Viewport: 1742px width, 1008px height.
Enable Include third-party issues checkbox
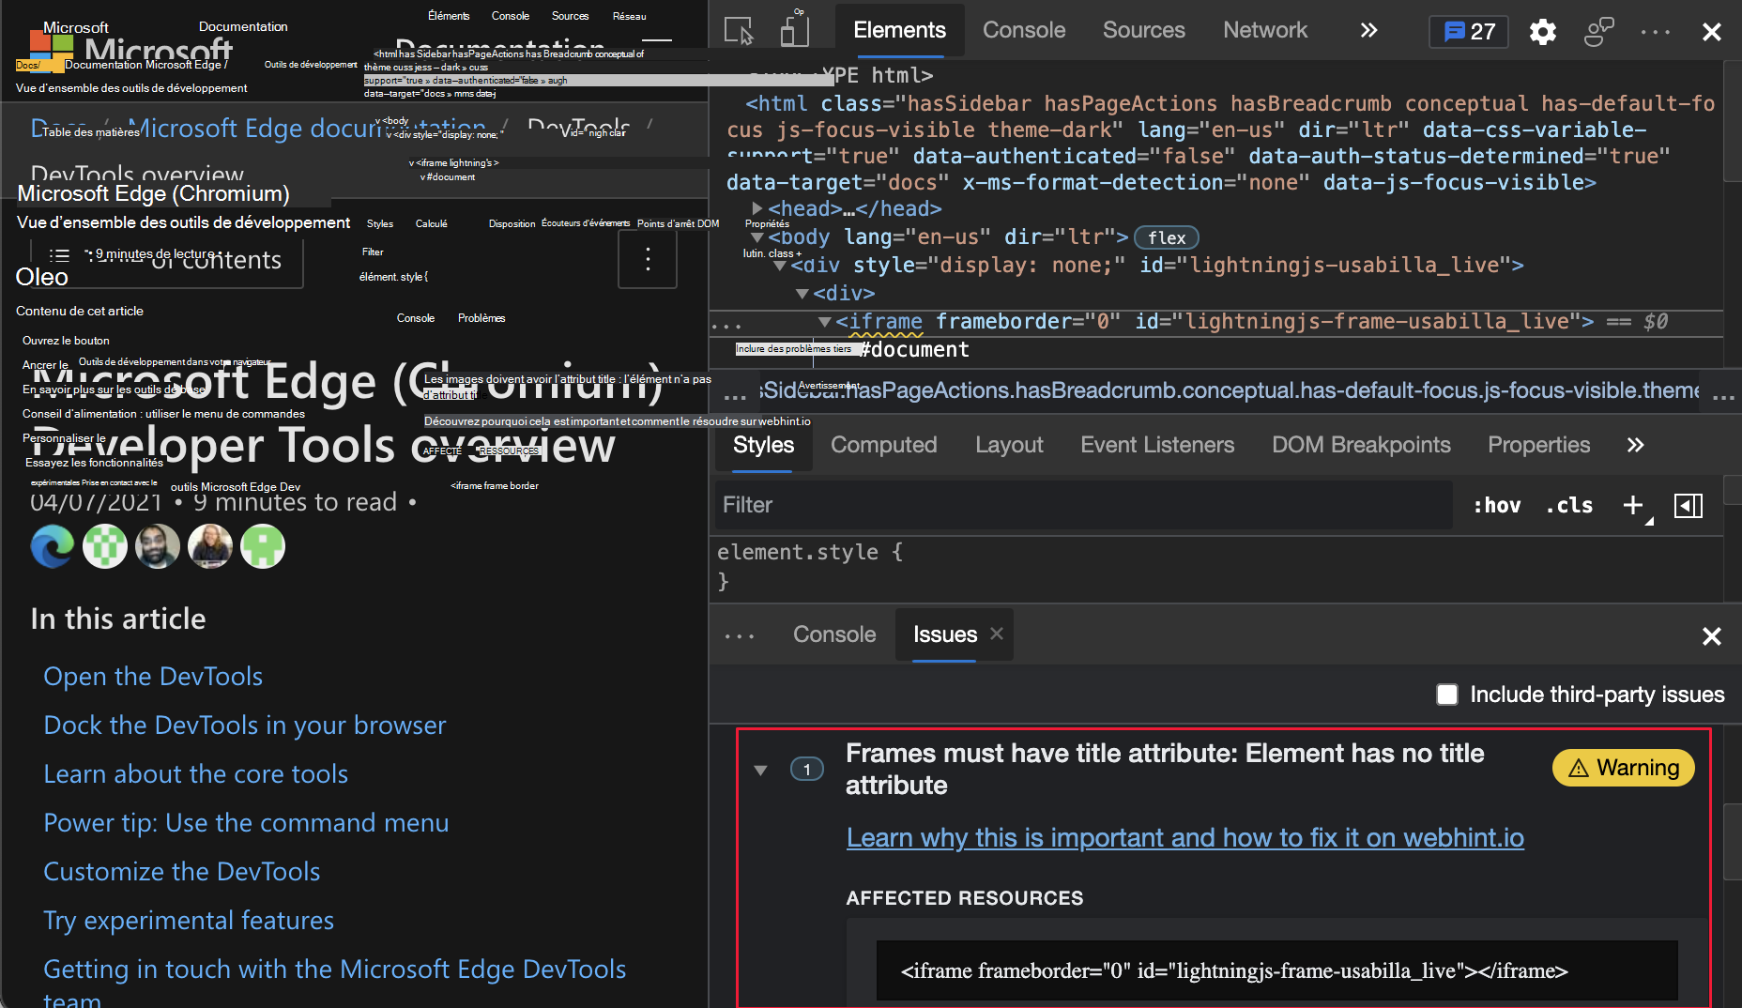pyautogui.click(x=1447, y=695)
